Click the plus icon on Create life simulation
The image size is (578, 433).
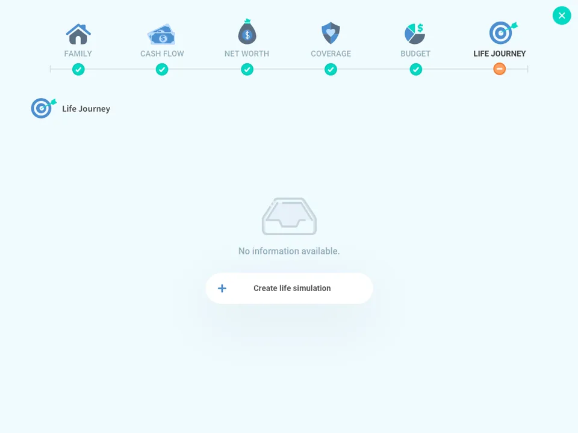222,288
